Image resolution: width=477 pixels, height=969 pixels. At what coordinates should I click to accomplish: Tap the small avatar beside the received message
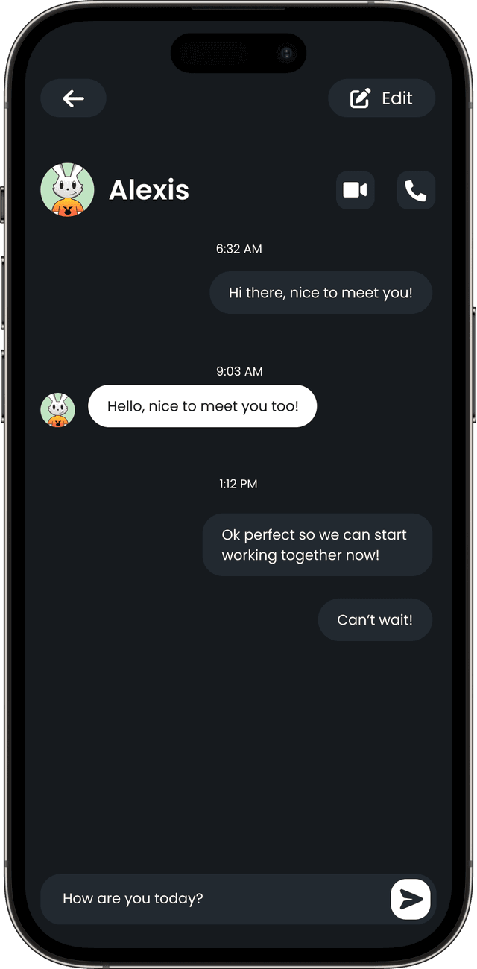click(57, 409)
